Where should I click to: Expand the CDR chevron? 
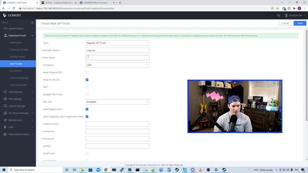(32, 127)
